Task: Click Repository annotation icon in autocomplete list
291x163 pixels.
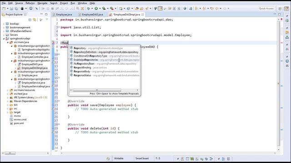Action: (x=71, y=48)
